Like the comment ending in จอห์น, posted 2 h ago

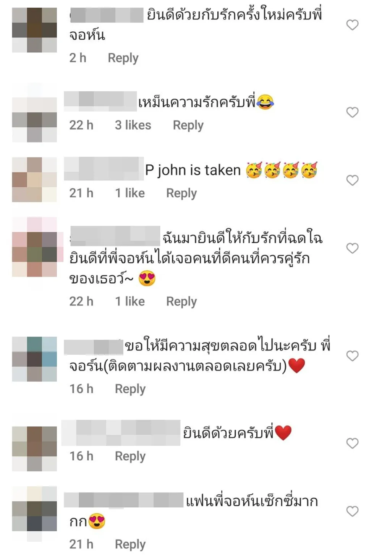(352, 25)
